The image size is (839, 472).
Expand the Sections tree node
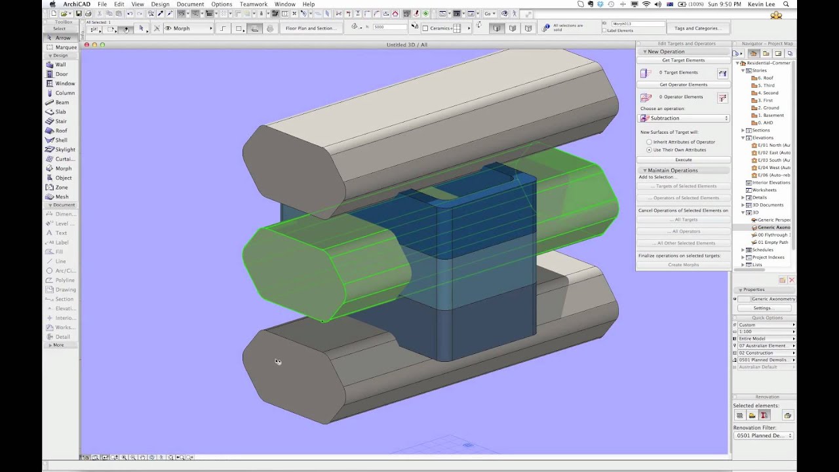743,130
